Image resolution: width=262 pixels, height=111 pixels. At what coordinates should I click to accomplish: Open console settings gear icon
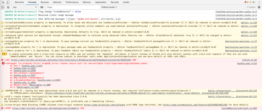pyautogui.click(x=259, y=7)
